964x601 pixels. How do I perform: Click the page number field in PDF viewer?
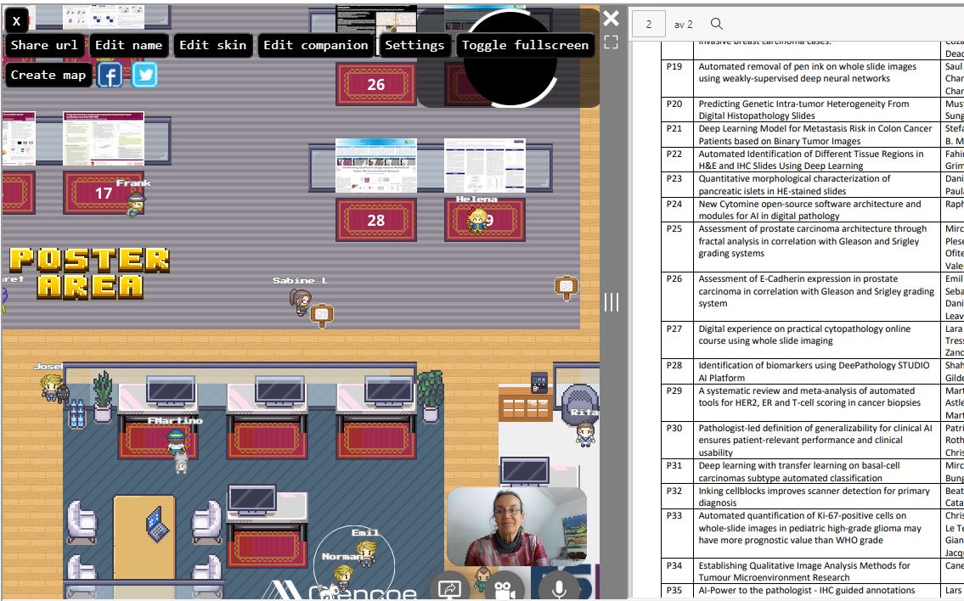click(x=649, y=24)
